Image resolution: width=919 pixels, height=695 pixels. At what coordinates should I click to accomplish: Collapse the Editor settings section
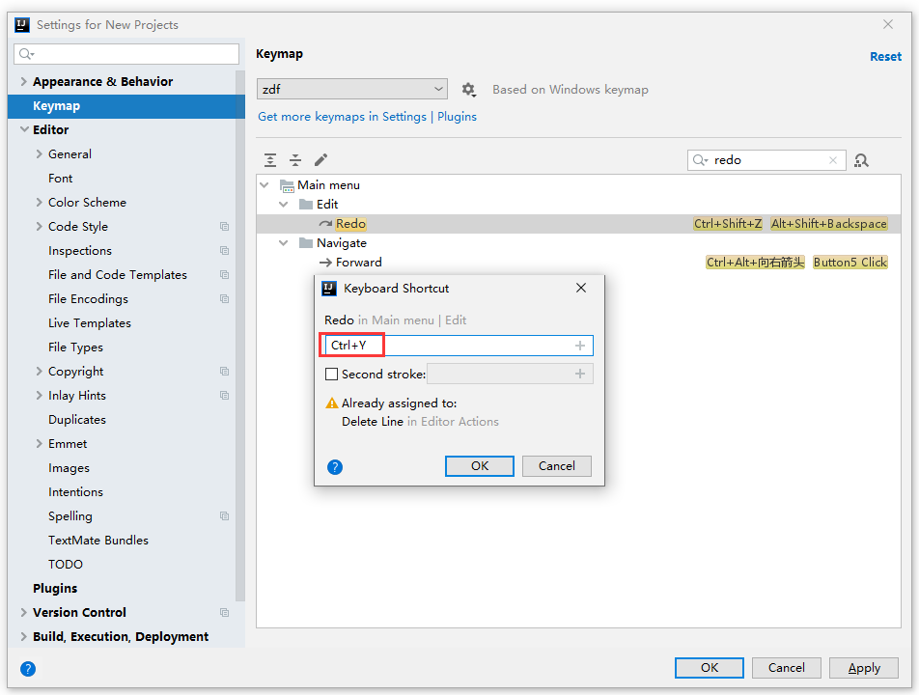click(x=24, y=130)
